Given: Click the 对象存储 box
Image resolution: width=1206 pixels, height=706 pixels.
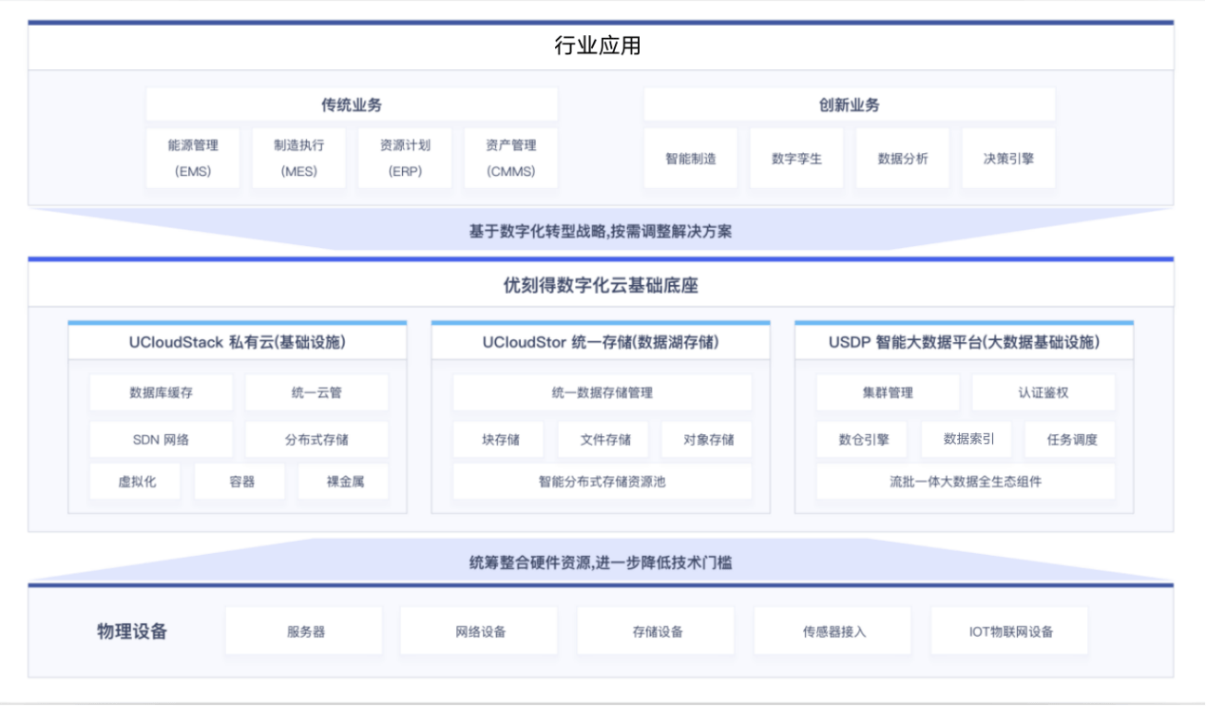Looking at the screenshot, I should click(707, 439).
